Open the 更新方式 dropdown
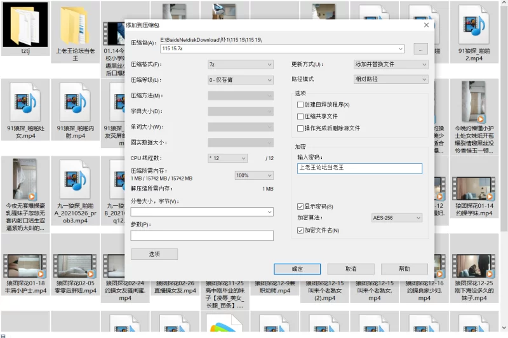The height and width of the screenshot is (338, 508). point(391,65)
